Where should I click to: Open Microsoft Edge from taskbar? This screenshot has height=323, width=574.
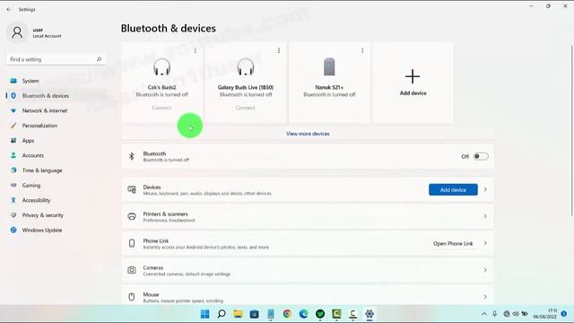(x=303, y=314)
